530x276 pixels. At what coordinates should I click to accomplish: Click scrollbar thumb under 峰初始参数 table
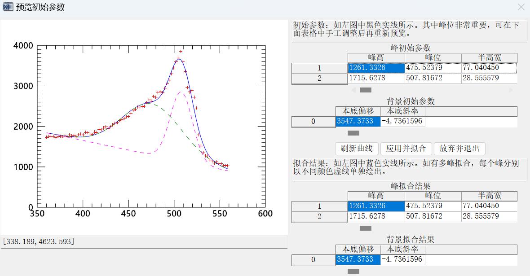366,90
